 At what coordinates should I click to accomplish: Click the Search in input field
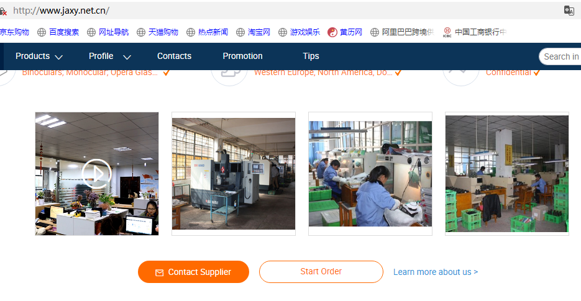click(x=560, y=56)
